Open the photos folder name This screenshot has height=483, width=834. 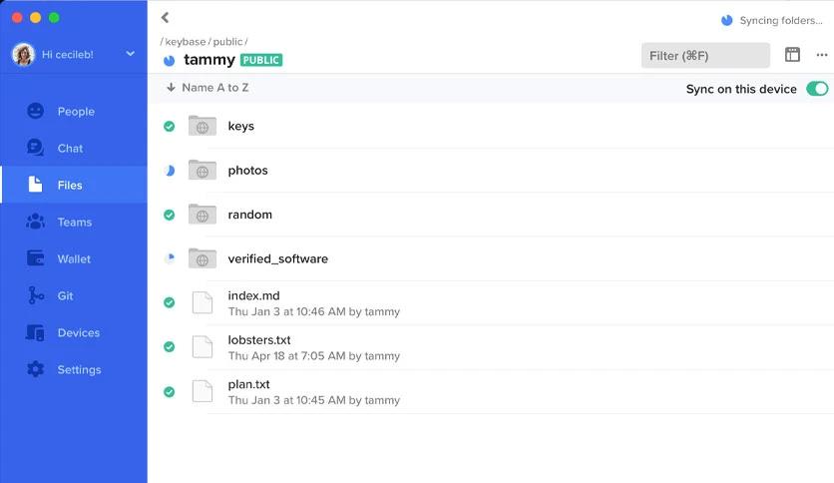click(x=247, y=171)
